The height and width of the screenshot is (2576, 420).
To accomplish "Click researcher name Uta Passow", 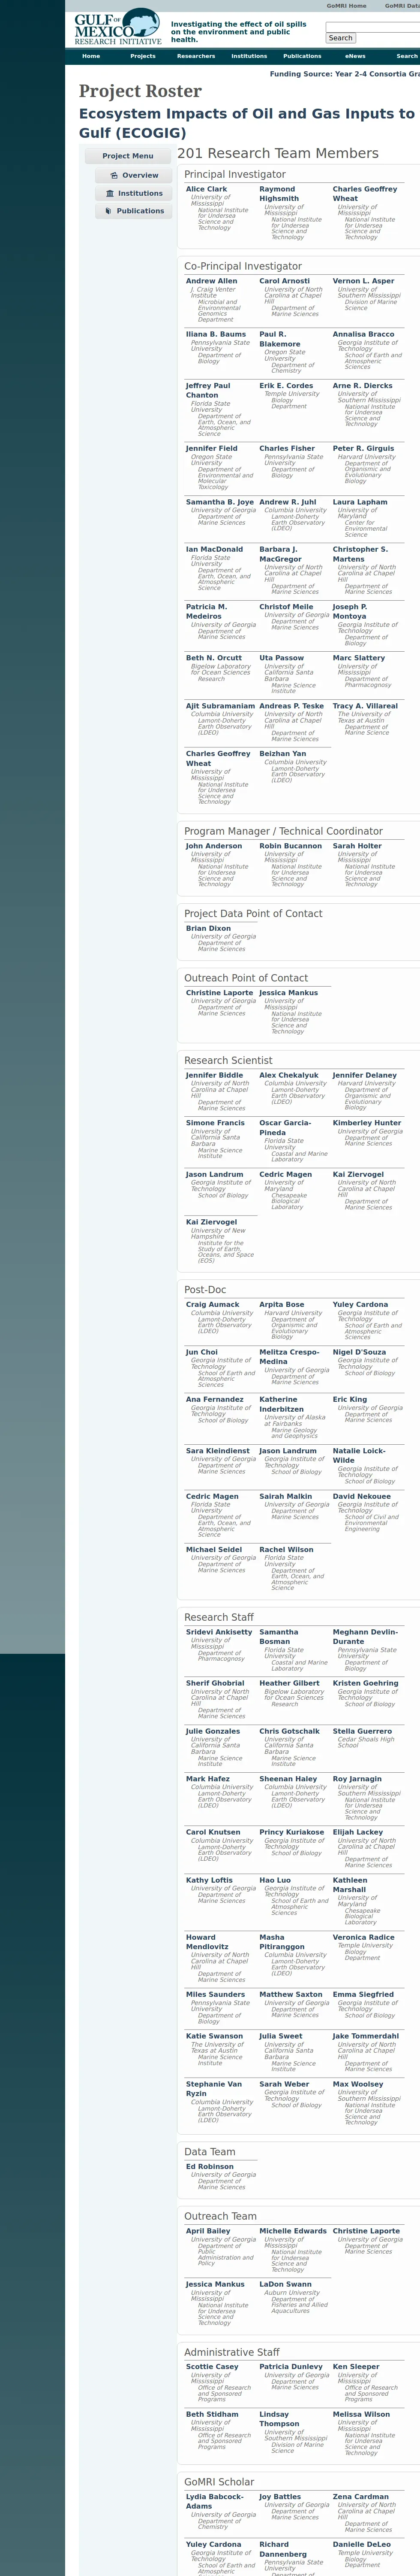I will [x=281, y=658].
